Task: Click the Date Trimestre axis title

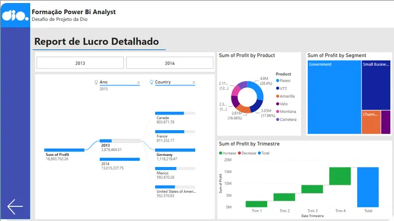Action: click(x=312, y=215)
